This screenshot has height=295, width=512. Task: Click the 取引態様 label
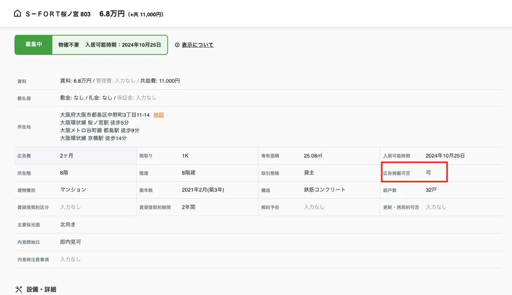click(x=270, y=174)
